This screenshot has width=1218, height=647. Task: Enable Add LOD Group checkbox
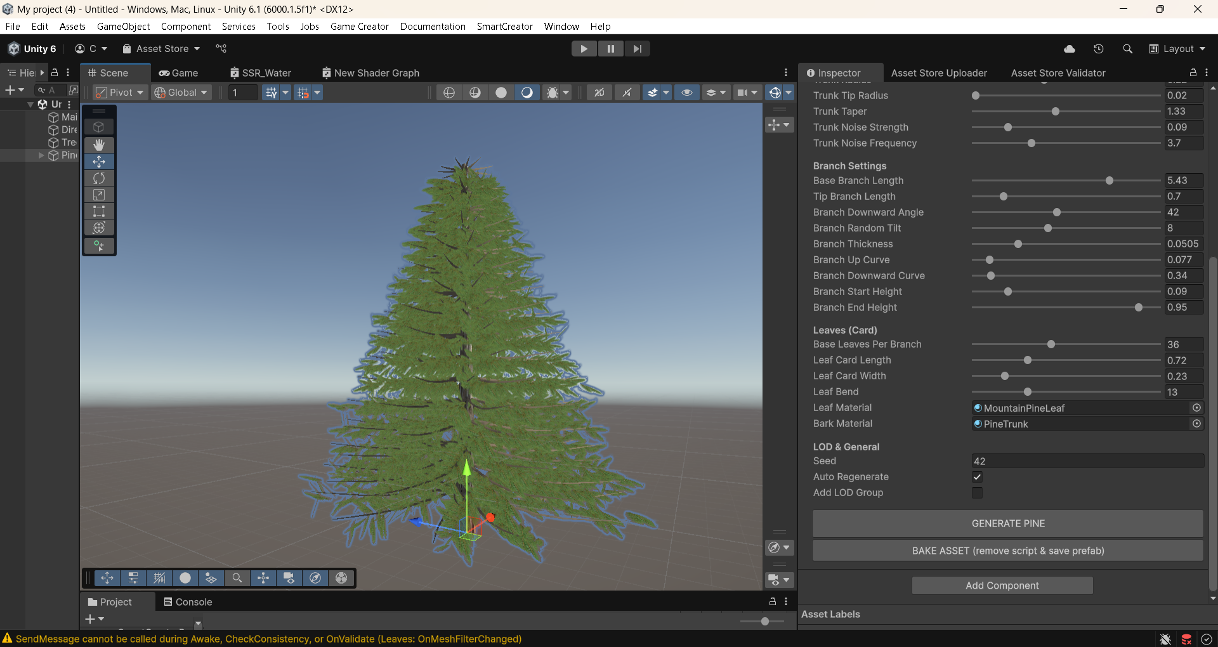pos(977,493)
